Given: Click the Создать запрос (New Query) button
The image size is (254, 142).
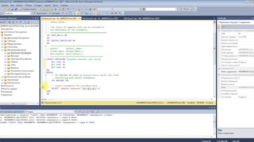Looking at the screenshot, I should pos(28,9).
